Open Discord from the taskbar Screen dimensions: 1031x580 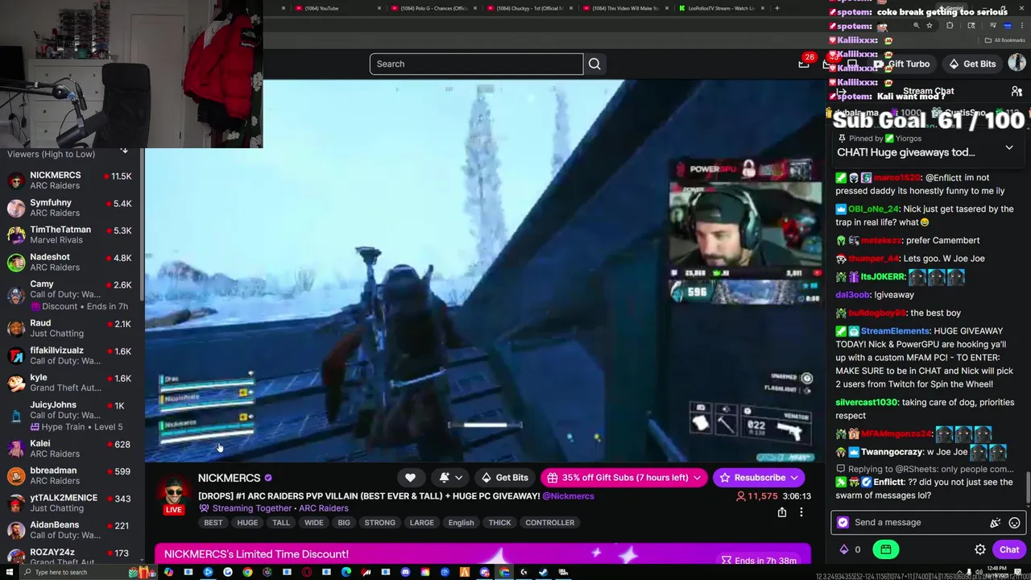[405, 572]
